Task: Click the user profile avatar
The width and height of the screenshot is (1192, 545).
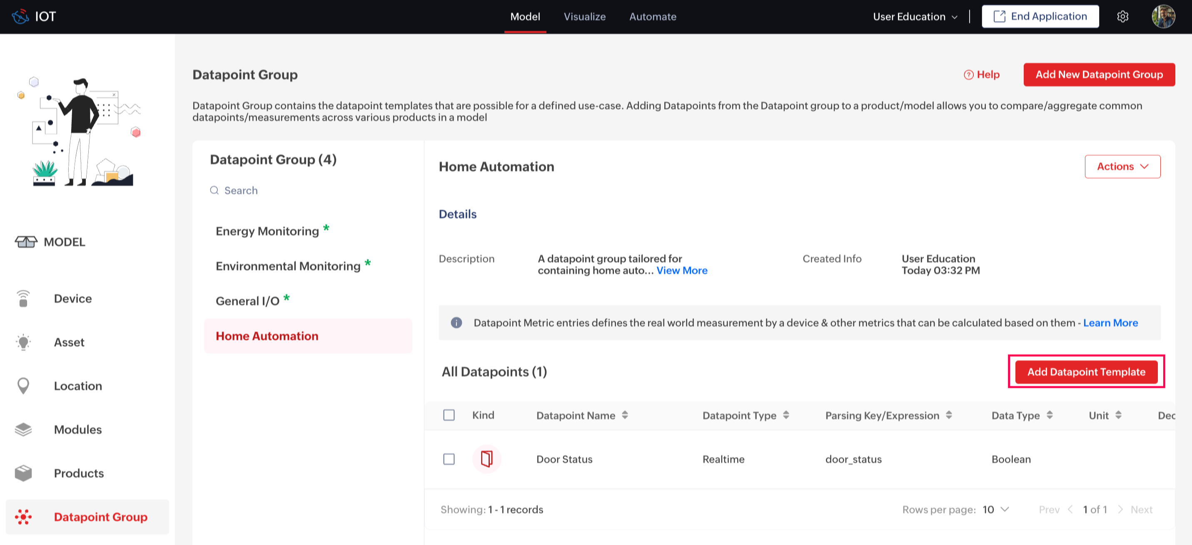Action: click(x=1163, y=17)
